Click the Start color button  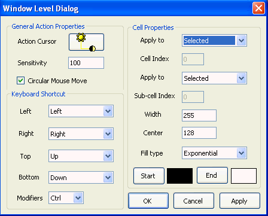(x=149, y=176)
